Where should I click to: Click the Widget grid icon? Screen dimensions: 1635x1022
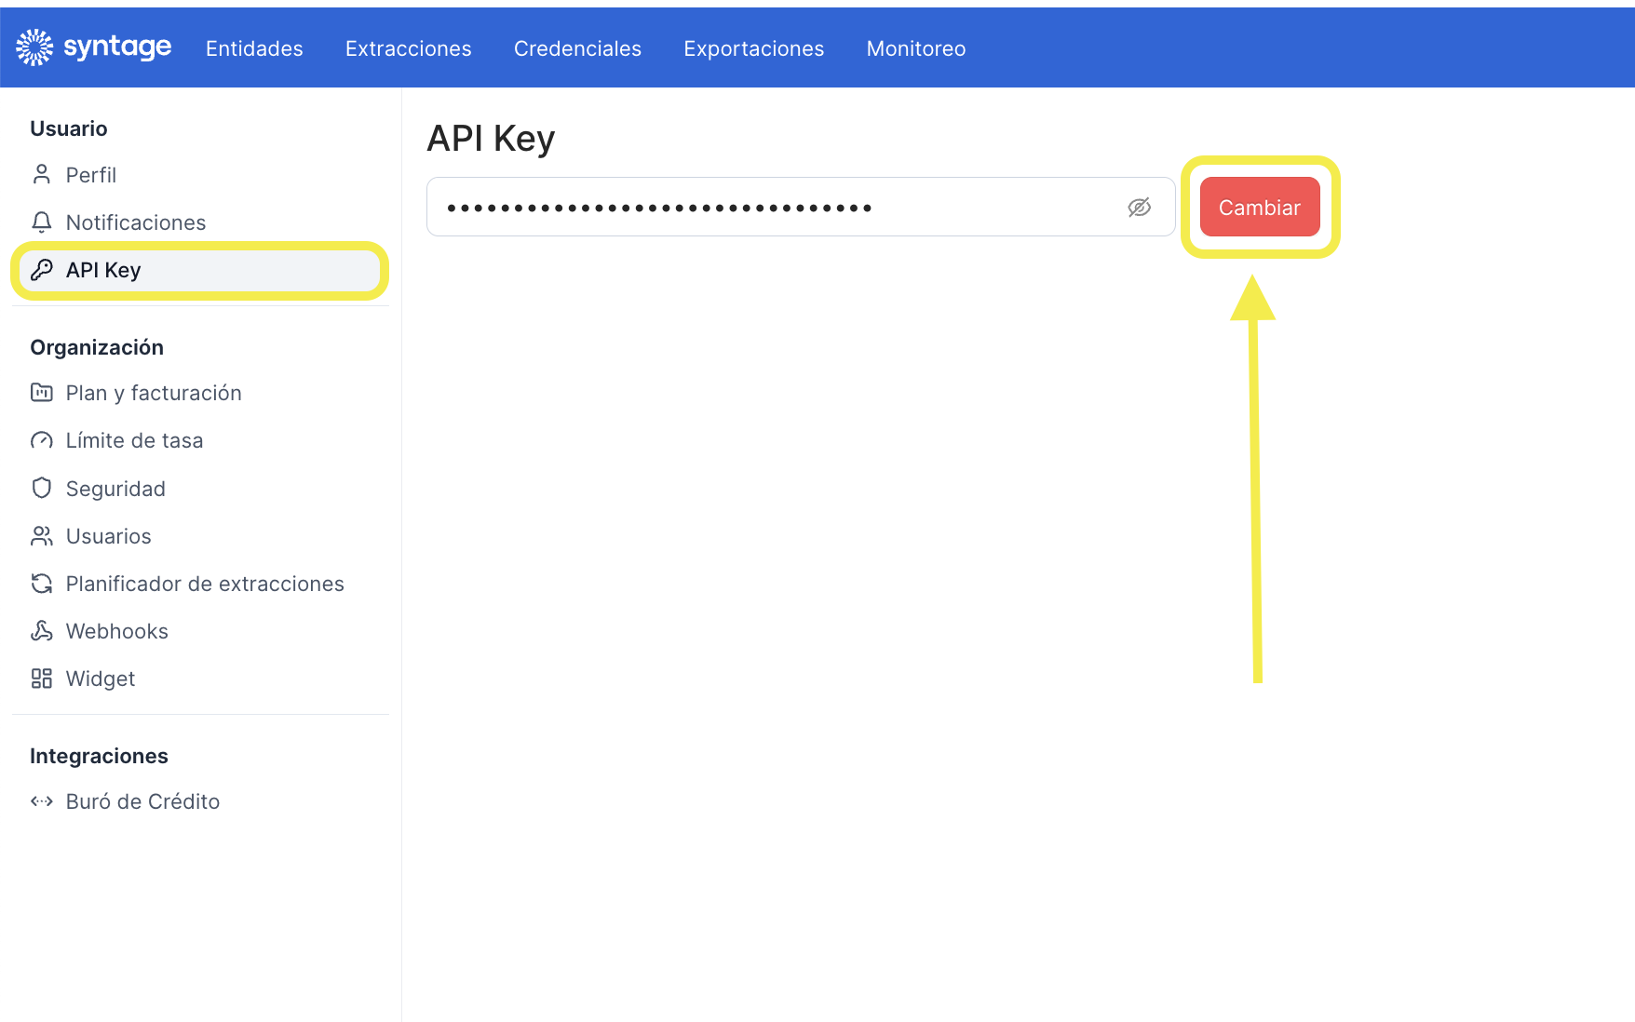coord(42,679)
